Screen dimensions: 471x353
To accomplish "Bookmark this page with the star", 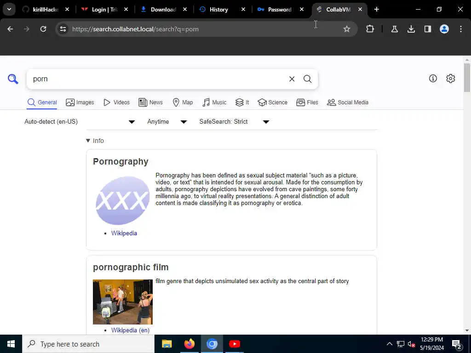I will (347, 29).
